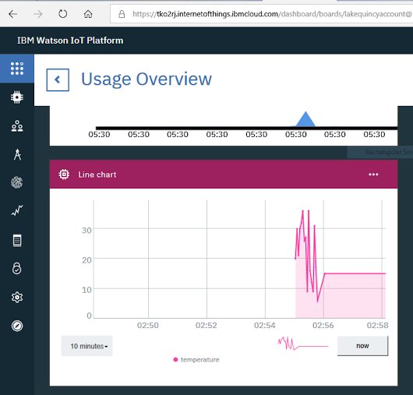Click the mini overview sparkline of temperature
Screen dimensions: 413x395
[303, 344]
